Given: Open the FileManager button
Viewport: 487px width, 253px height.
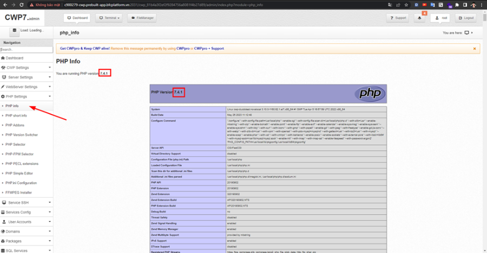Looking at the screenshot, I should point(142,18).
